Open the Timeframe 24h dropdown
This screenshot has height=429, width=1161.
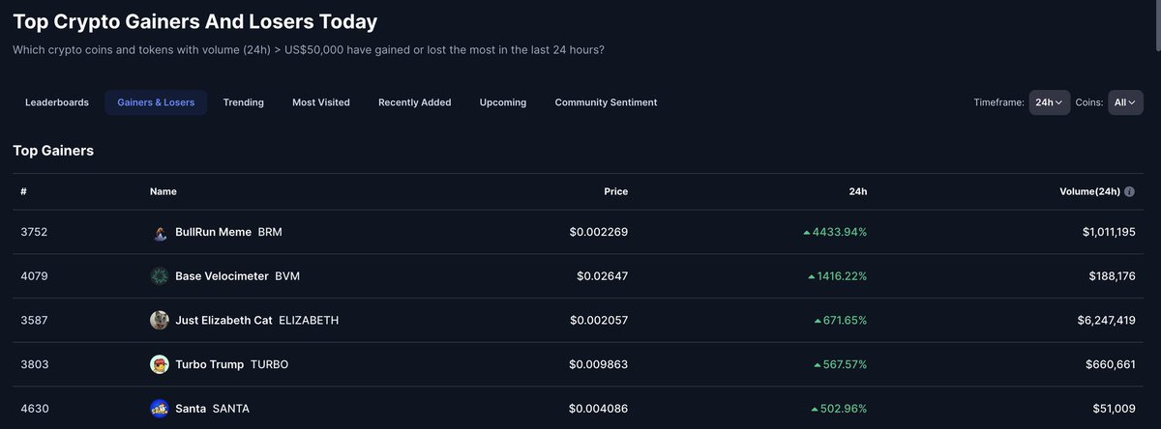pyautogui.click(x=1049, y=102)
